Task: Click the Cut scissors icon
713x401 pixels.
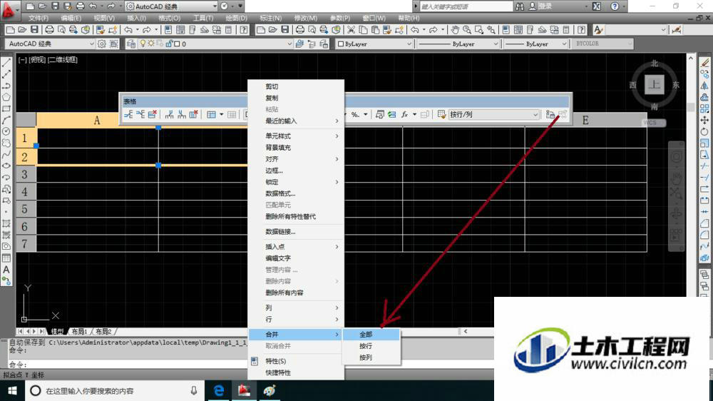Action: tap(351, 30)
